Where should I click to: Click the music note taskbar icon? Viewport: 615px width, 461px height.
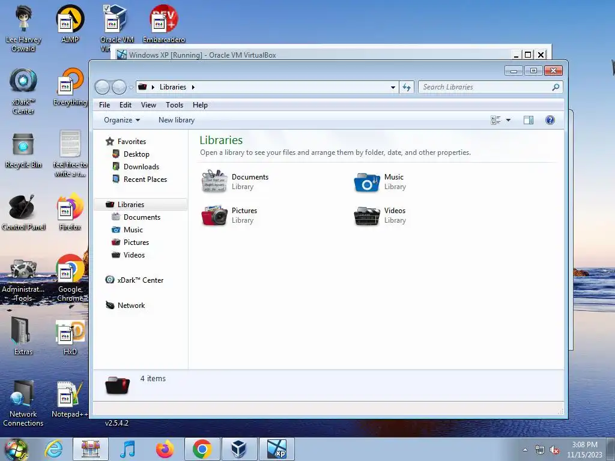coord(127,449)
